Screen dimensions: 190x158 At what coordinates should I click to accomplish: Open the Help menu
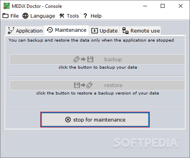pos(92,16)
